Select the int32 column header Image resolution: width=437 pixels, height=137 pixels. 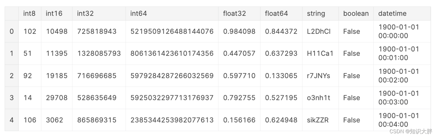pos(86,14)
